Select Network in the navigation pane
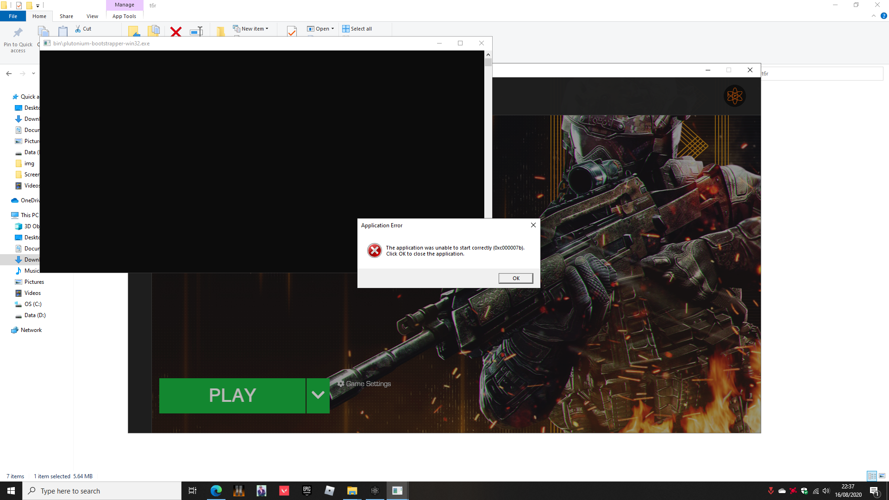 coord(26,330)
